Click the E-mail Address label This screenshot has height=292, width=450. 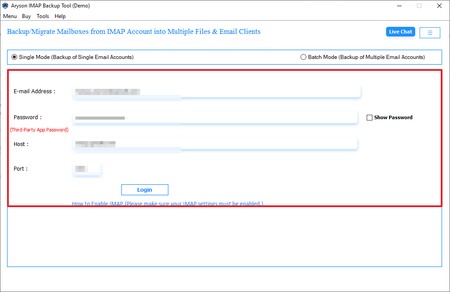34,91
